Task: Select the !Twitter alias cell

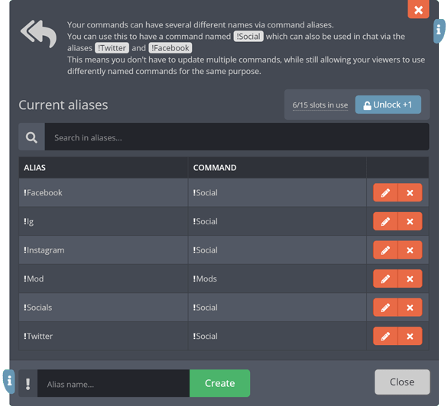Action: (103, 336)
